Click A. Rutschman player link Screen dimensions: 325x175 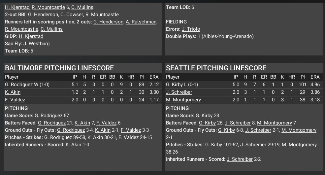click(x=141, y=22)
